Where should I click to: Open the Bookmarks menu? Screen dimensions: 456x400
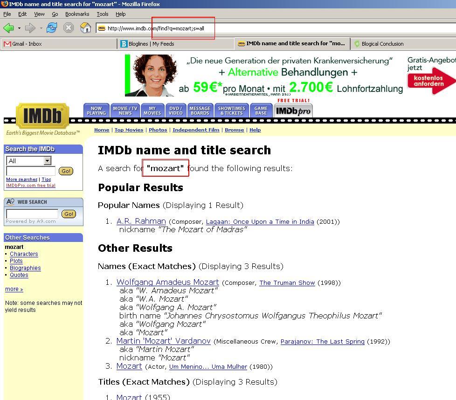[x=77, y=14]
